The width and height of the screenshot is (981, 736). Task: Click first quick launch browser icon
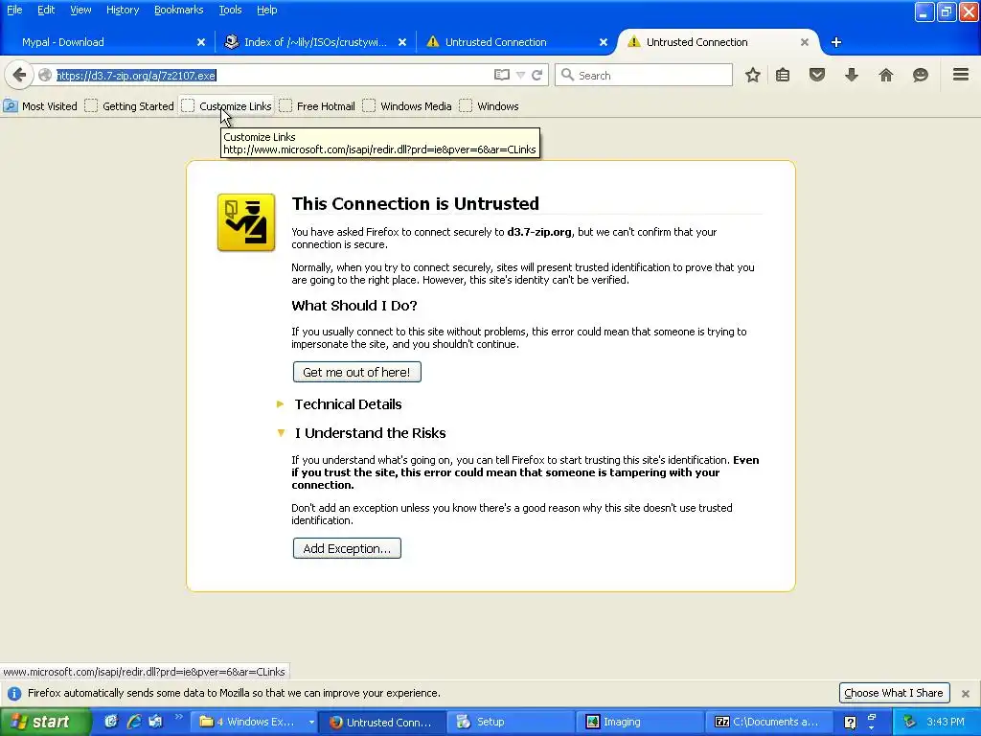pyautogui.click(x=111, y=722)
